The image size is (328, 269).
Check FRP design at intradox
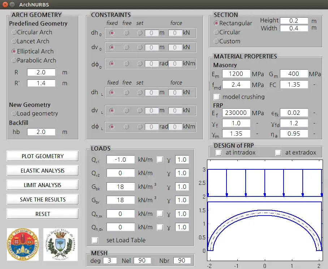click(218, 153)
